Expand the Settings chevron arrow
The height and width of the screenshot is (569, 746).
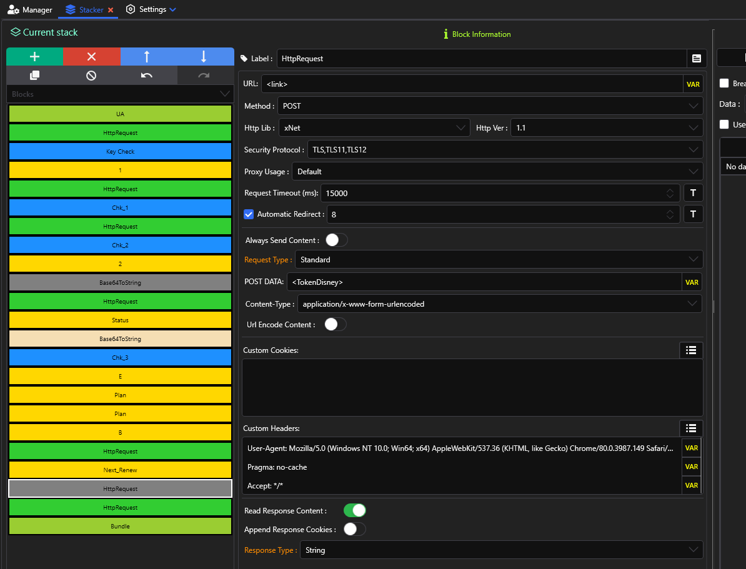[172, 9]
